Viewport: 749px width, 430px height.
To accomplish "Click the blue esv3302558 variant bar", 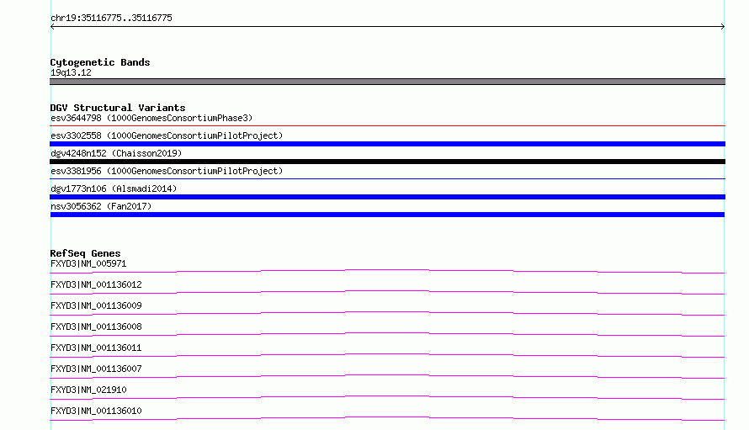I will click(387, 144).
